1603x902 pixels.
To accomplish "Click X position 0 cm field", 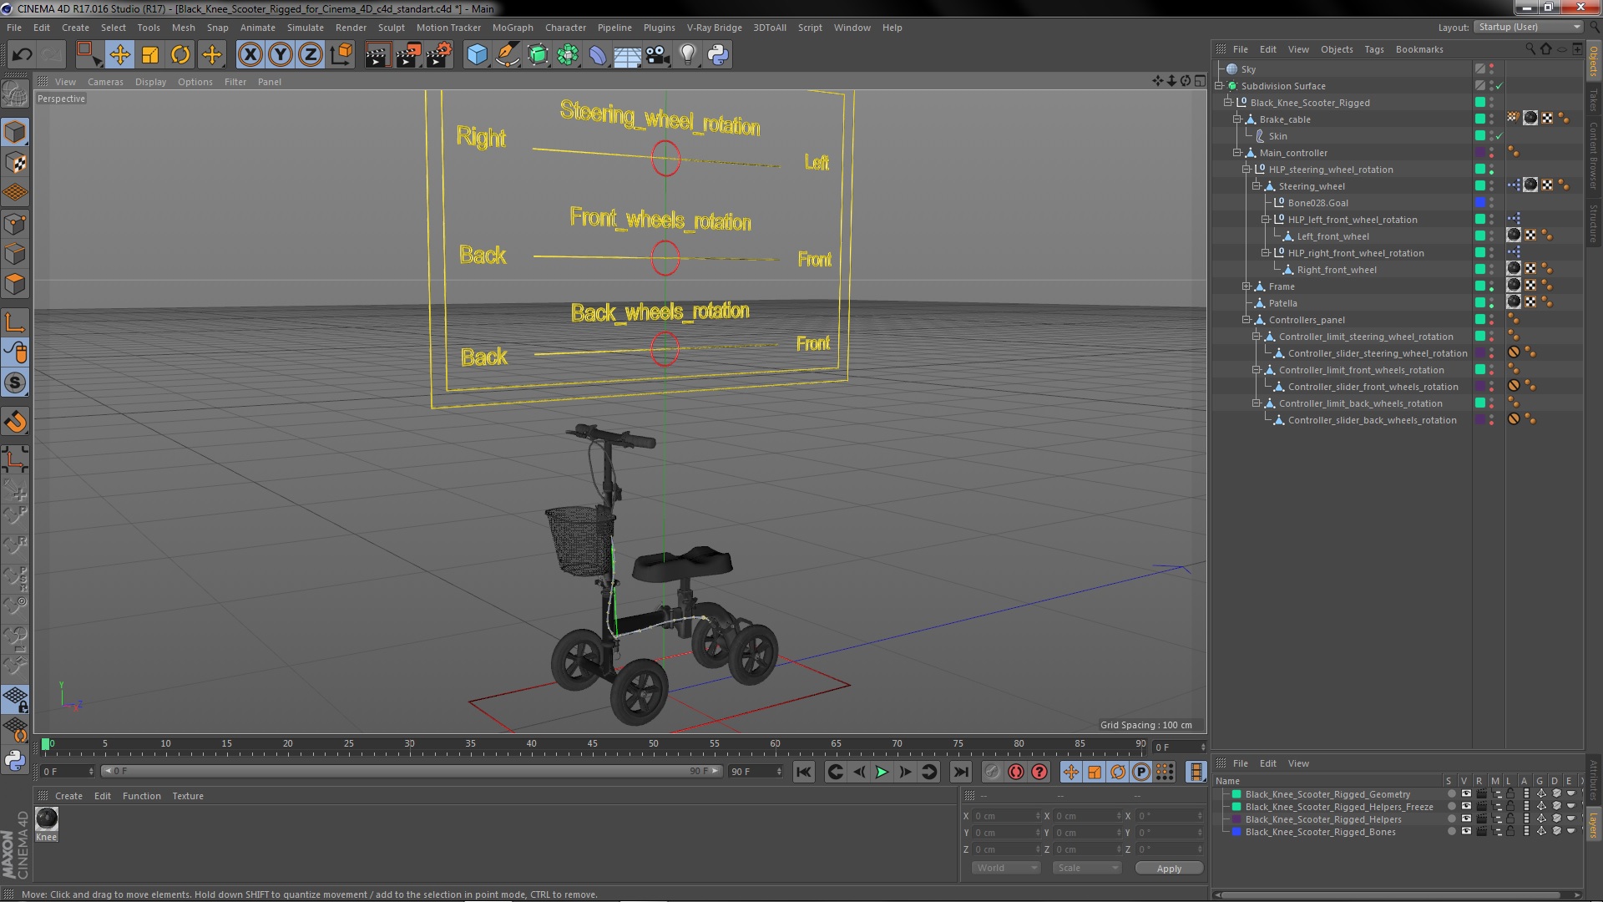I will tap(1006, 817).
